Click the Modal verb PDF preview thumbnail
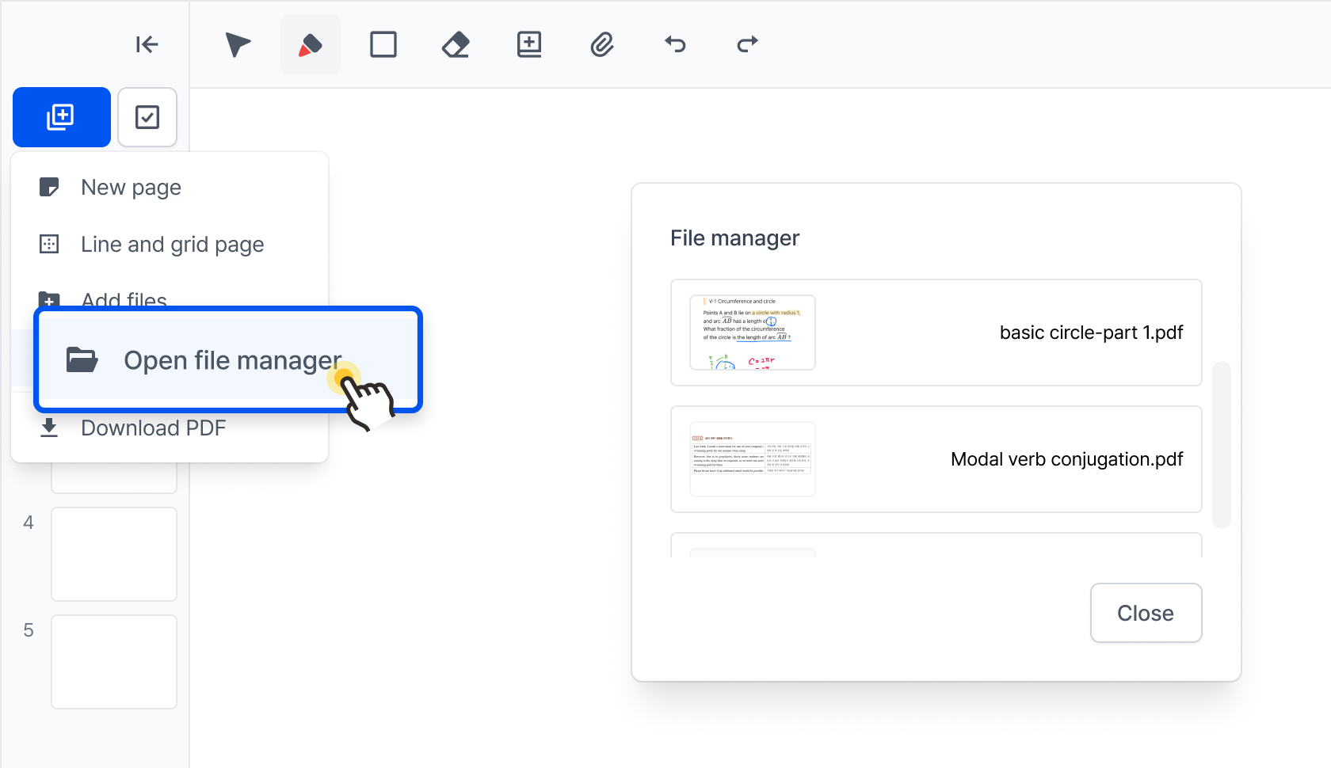 tap(753, 459)
